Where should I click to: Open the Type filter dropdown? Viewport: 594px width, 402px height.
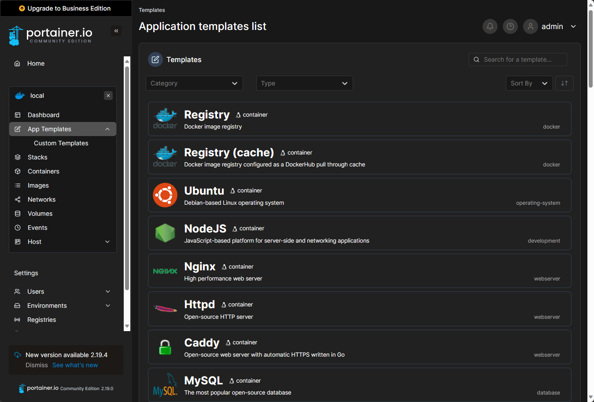click(304, 83)
